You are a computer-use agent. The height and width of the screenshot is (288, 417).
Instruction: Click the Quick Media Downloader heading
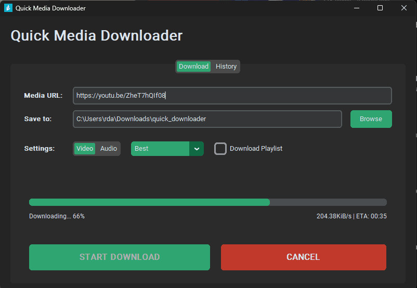click(x=97, y=35)
